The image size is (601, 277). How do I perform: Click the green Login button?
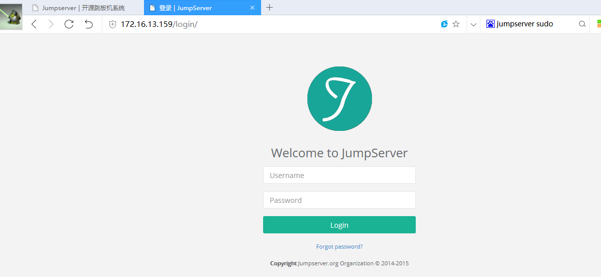339,225
